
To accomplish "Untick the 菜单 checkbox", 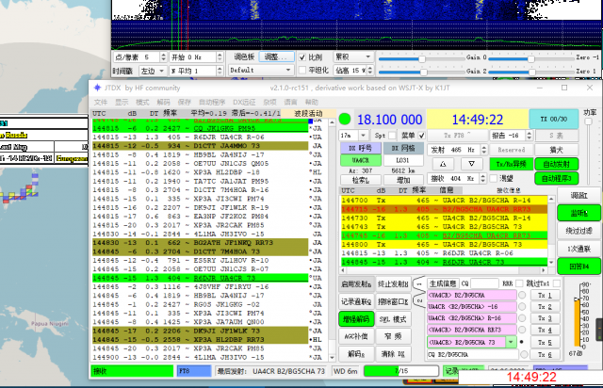I will [x=421, y=136].
